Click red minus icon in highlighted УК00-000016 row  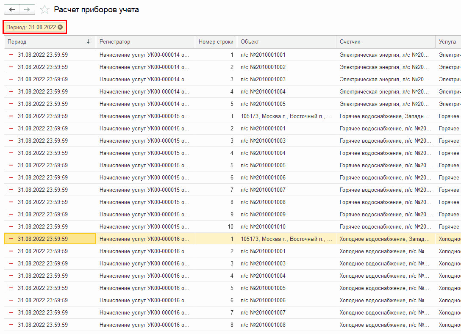tap(11, 239)
